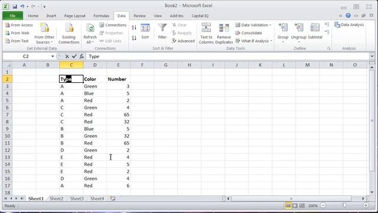Viewport: 378px width, 213px height.
Task: Switch to the Insert tab
Action: pyautogui.click(x=51, y=16)
